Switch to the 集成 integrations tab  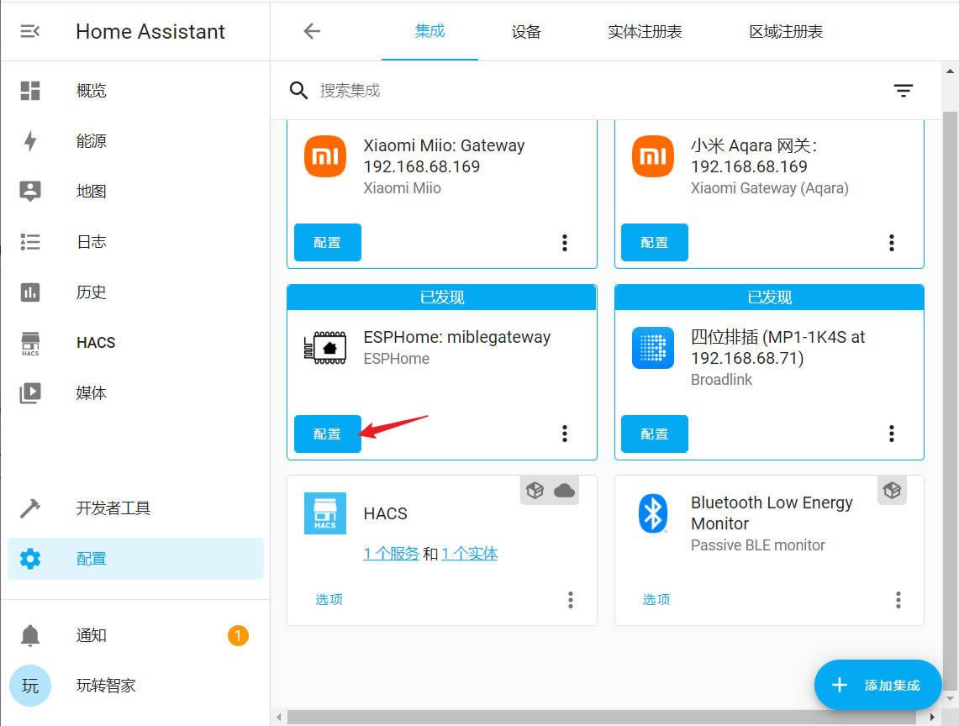click(x=429, y=31)
